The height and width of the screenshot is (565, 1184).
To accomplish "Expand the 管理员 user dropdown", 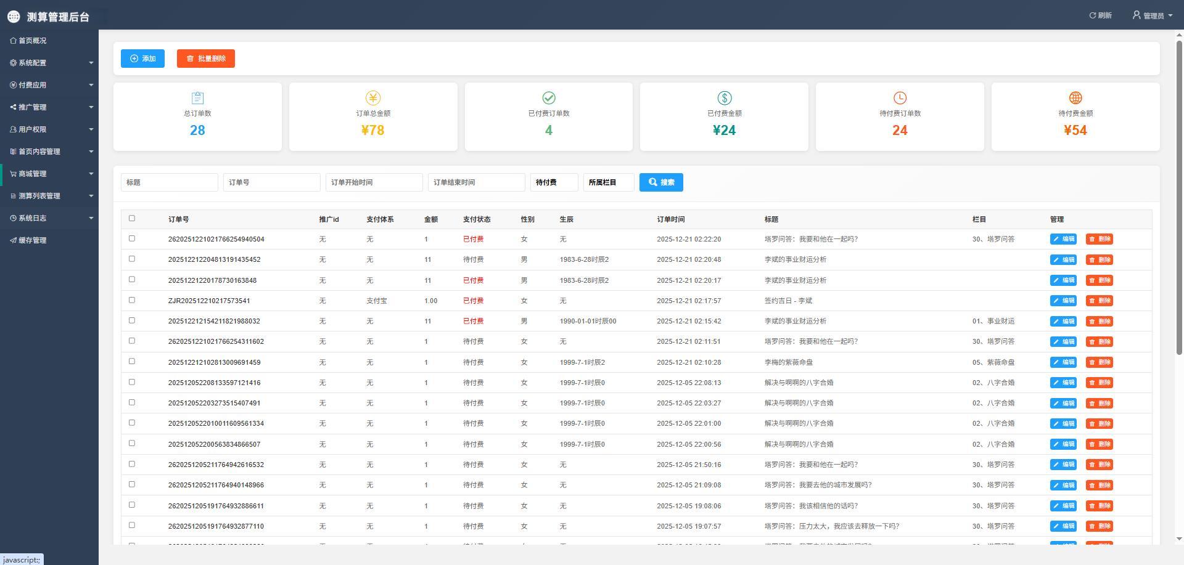I will tap(1153, 15).
